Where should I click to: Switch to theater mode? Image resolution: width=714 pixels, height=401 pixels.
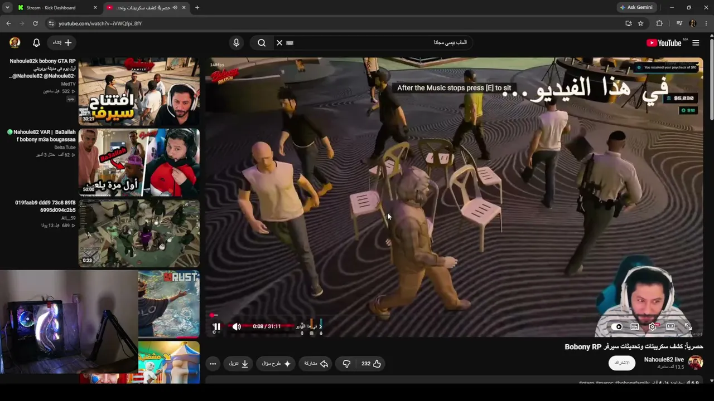point(670,327)
